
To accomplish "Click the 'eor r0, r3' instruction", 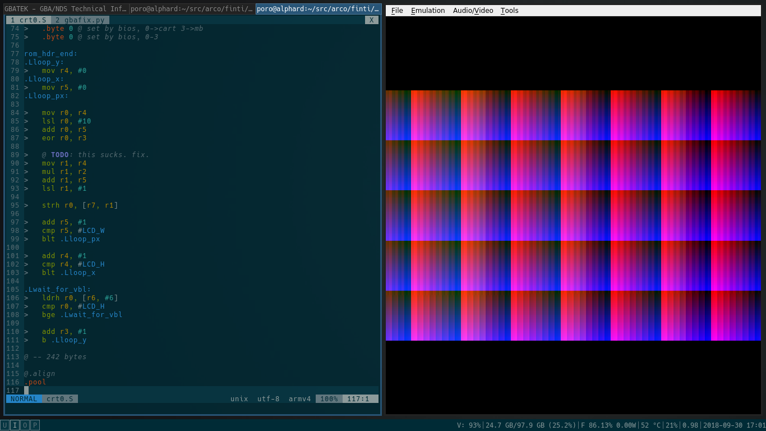I will (64, 137).
